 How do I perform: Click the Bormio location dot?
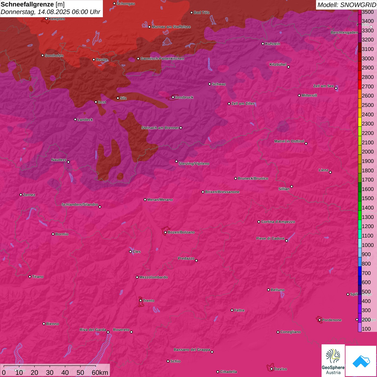tap(53, 234)
